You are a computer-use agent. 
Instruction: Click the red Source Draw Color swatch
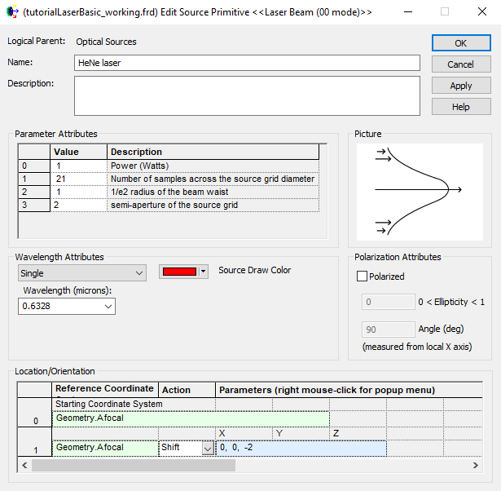[179, 272]
